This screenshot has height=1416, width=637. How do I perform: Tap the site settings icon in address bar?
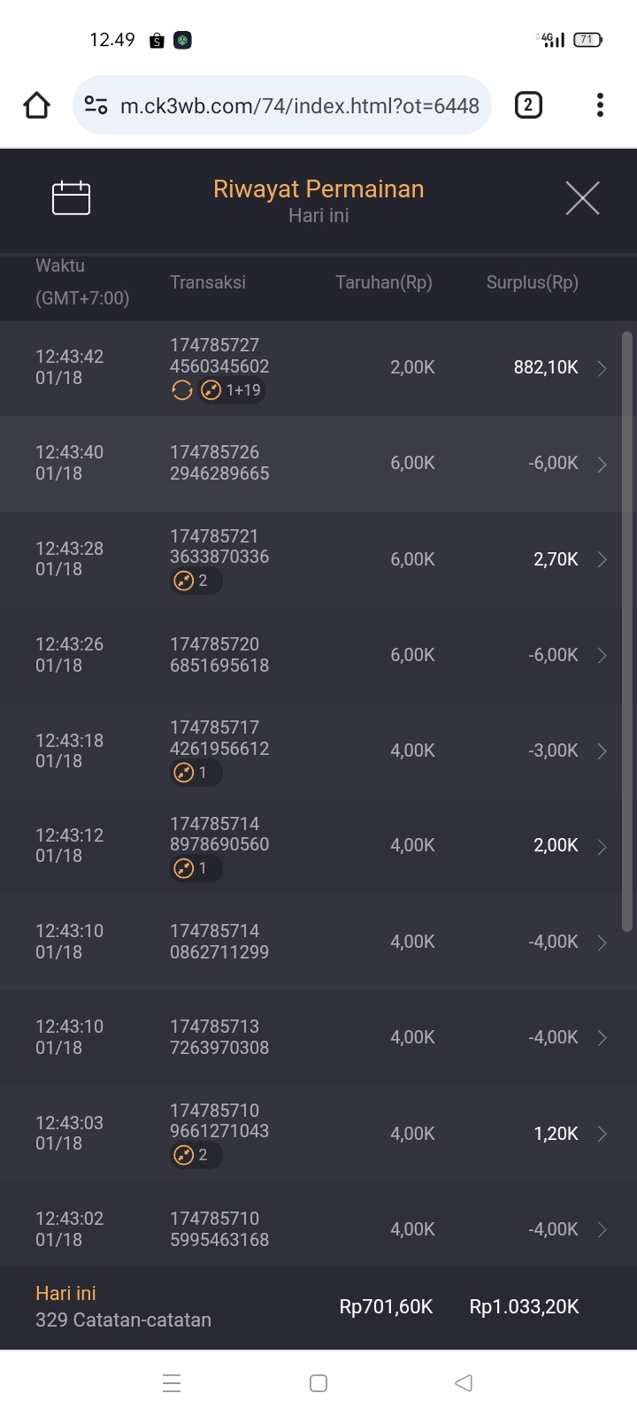pyautogui.click(x=96, y=106)
